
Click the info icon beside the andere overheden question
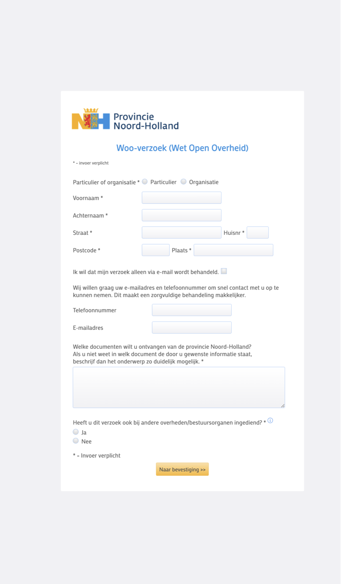pos(270,420)
